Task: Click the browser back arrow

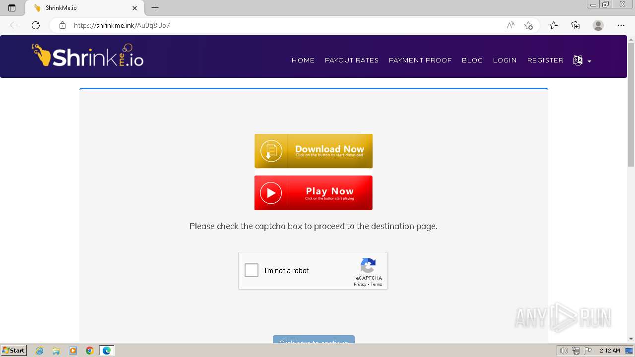Action: coord(14,25)
